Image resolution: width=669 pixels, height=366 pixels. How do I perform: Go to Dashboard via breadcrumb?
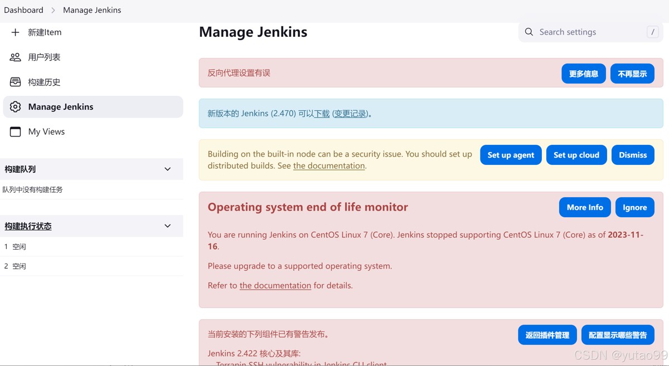pos(23,10)
